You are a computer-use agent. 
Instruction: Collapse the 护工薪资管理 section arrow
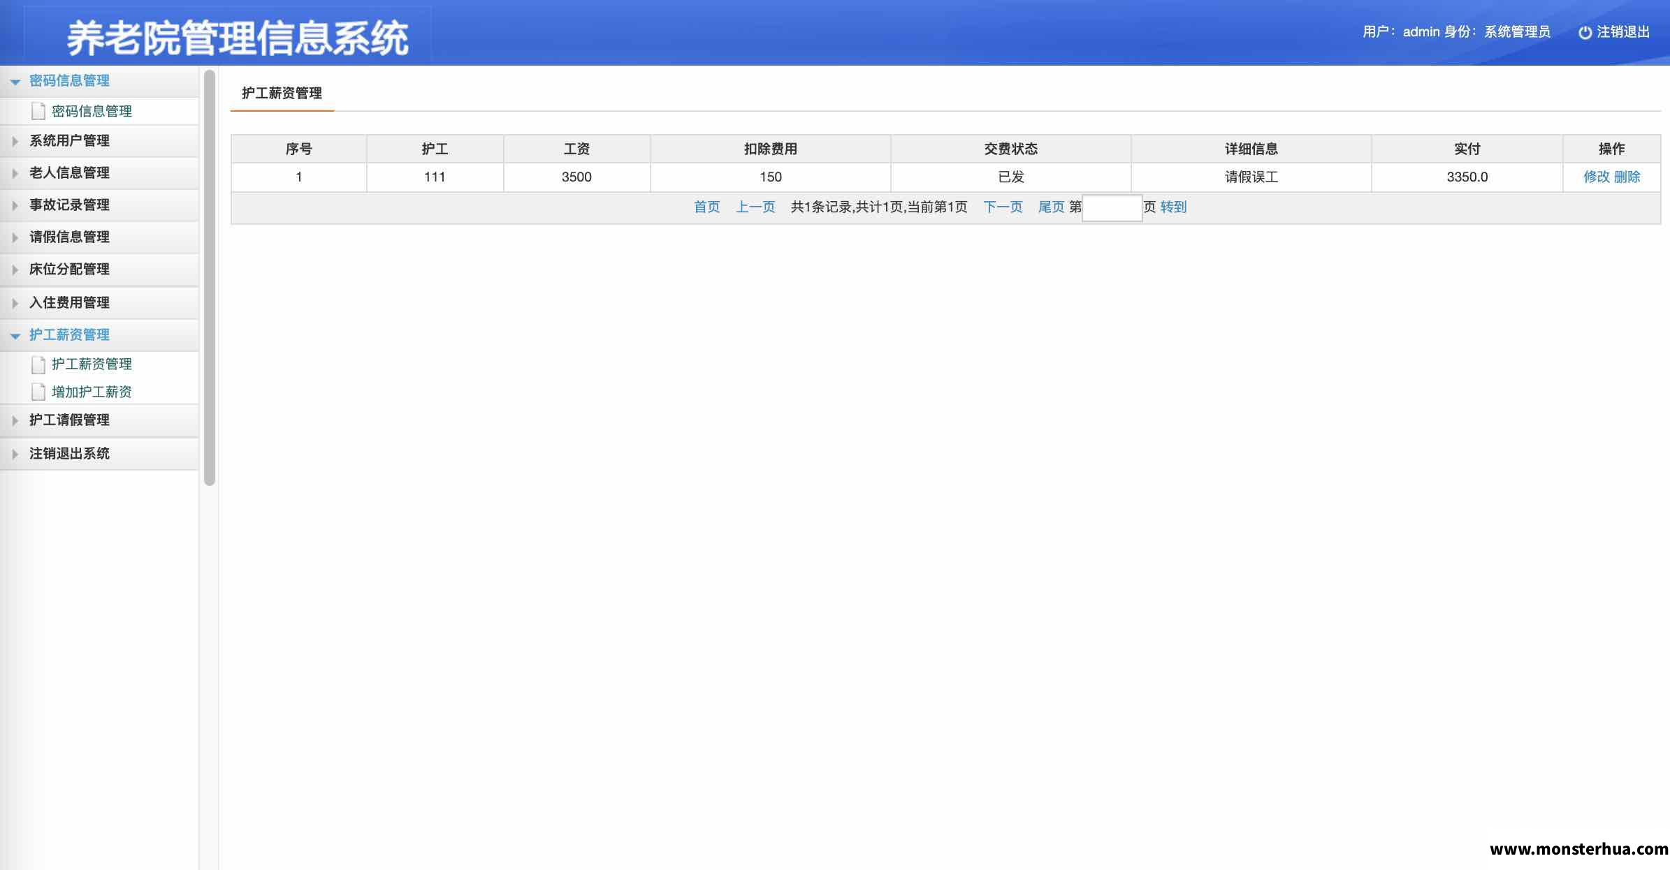[15, 336]
